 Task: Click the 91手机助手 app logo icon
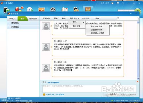click(x=2, y=3)
